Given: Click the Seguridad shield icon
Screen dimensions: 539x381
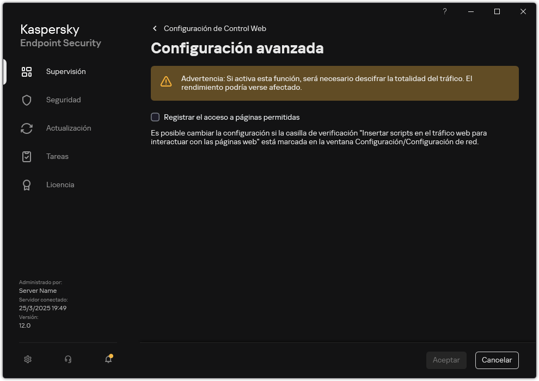Looking at the screenshot, I should 26,100.
